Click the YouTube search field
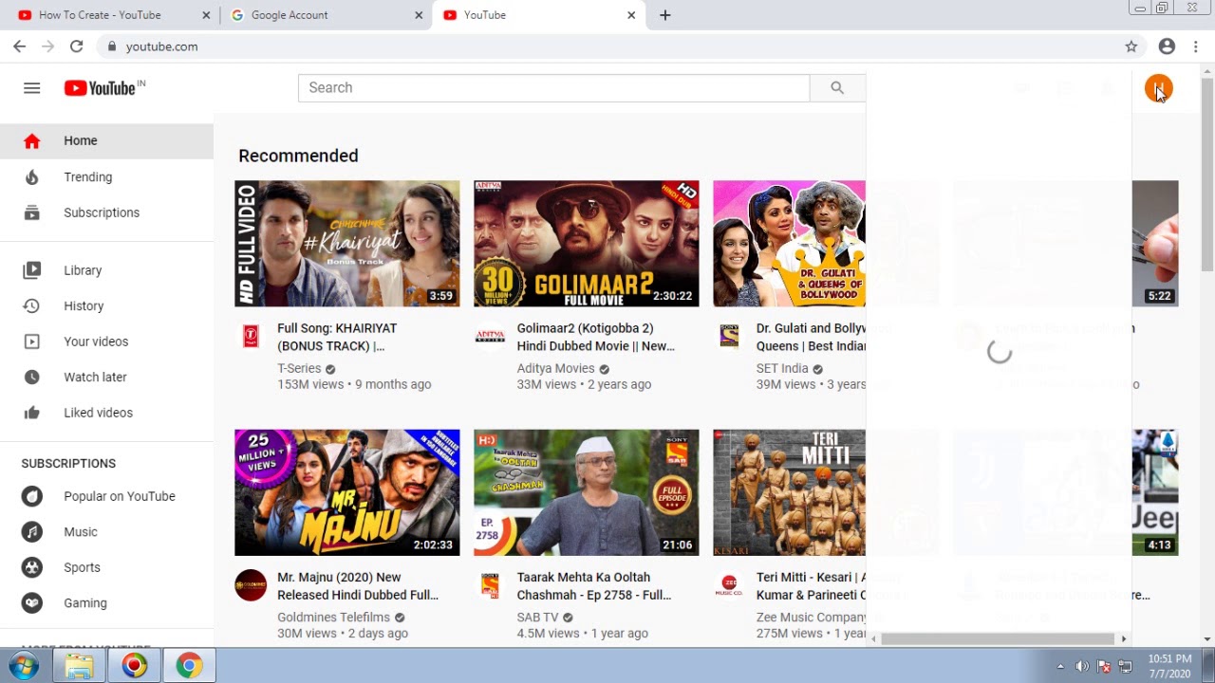 click(x=553, y=87)
